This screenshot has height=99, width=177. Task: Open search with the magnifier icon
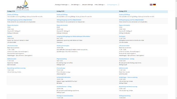pos(119,5)
